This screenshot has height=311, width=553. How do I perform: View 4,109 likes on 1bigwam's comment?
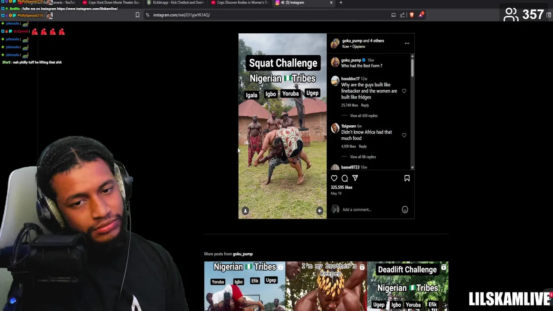[348, 146]
